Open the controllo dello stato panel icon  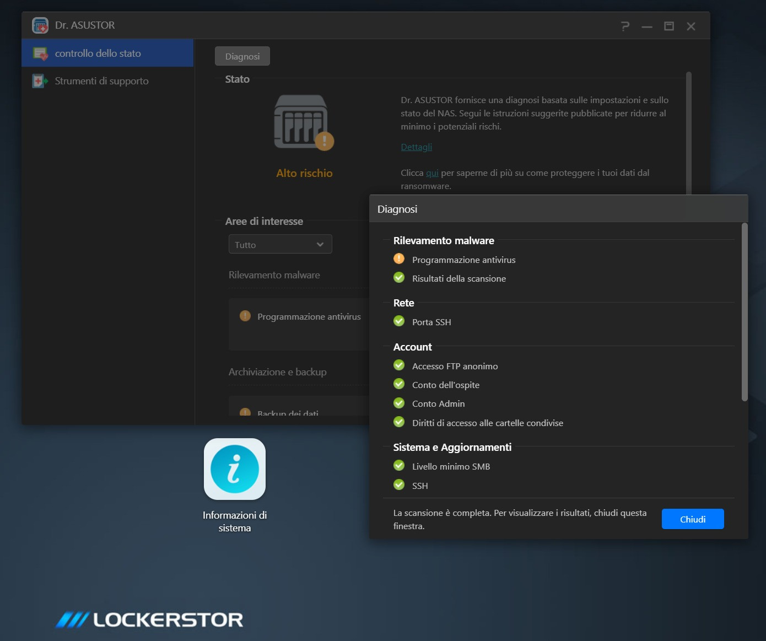pos(39,52)
